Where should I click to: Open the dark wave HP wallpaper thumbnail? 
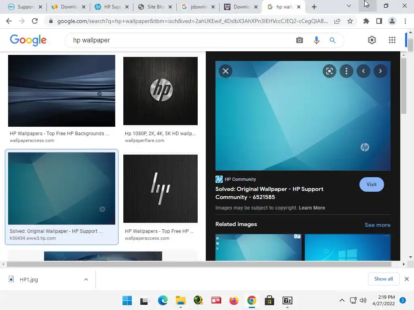61,91
